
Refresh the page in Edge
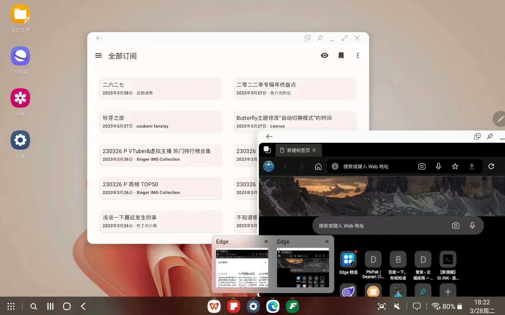(x=491, y=166)
